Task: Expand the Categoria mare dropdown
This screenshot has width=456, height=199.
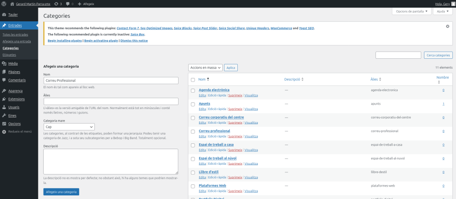Action: [69, 127]
